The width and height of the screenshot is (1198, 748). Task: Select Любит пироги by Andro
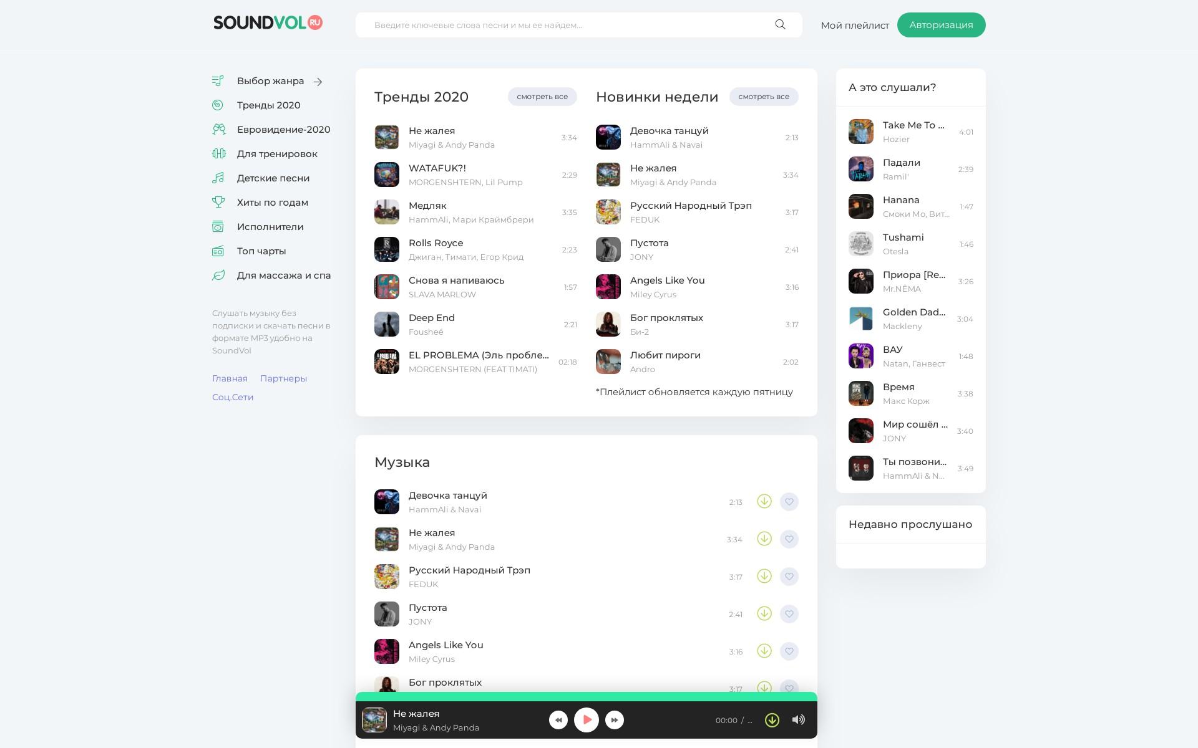click(x=697, y=362)
